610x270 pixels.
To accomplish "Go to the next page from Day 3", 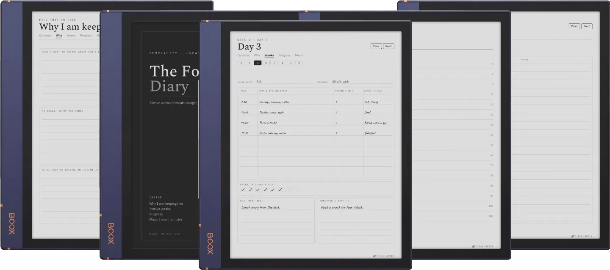I will [388, 46].
